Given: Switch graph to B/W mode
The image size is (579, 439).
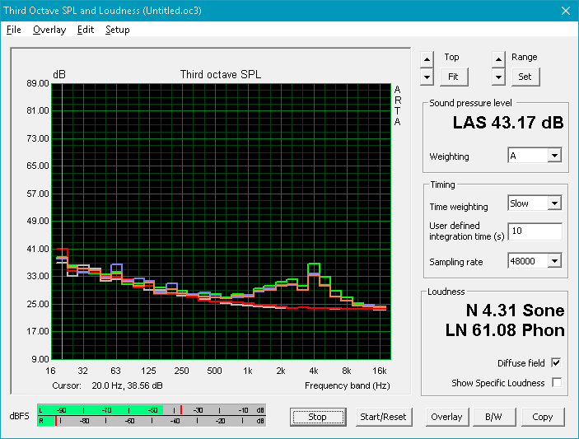Looking at the screenshot, I should (493, 417).
